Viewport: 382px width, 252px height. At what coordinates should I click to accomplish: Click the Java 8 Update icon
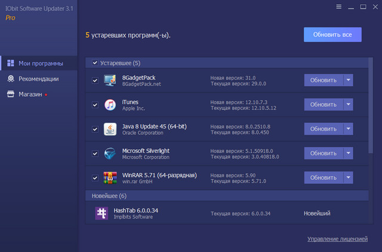(110, 129)
